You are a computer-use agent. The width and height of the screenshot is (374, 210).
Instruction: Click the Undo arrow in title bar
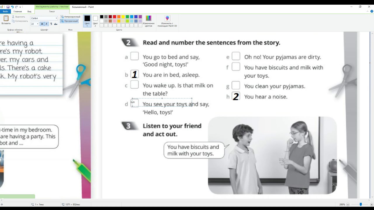click(x=12, y=7)
